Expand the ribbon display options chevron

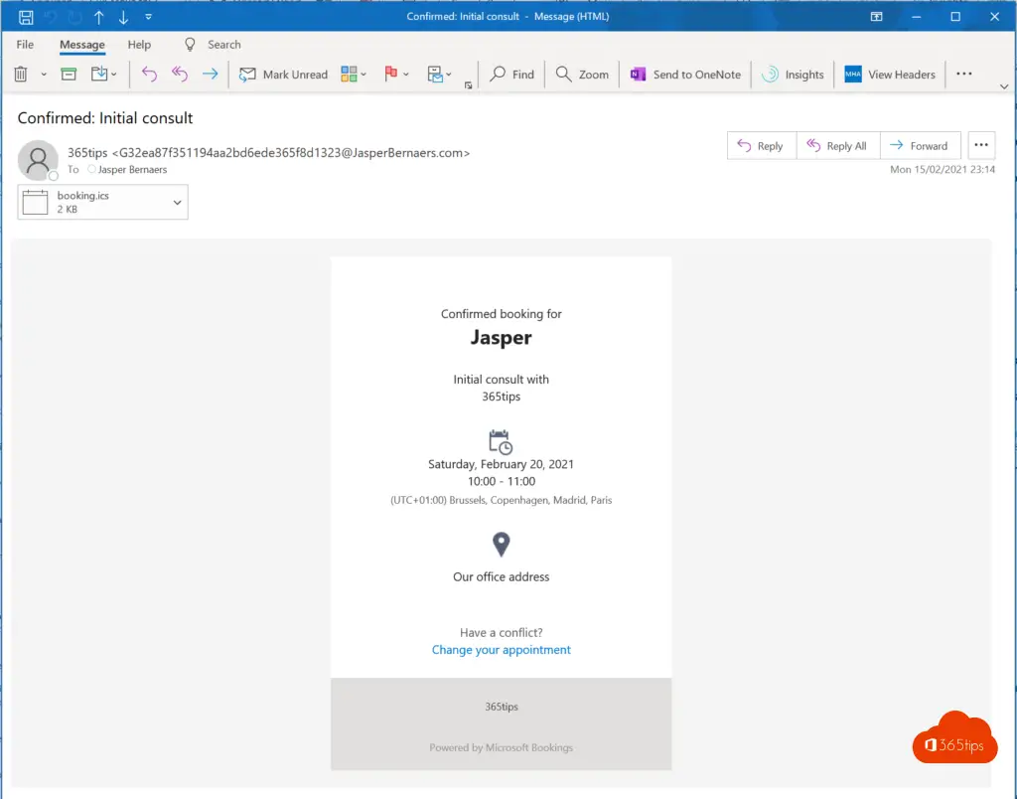pyautogui.click(x=1003, y=86)
